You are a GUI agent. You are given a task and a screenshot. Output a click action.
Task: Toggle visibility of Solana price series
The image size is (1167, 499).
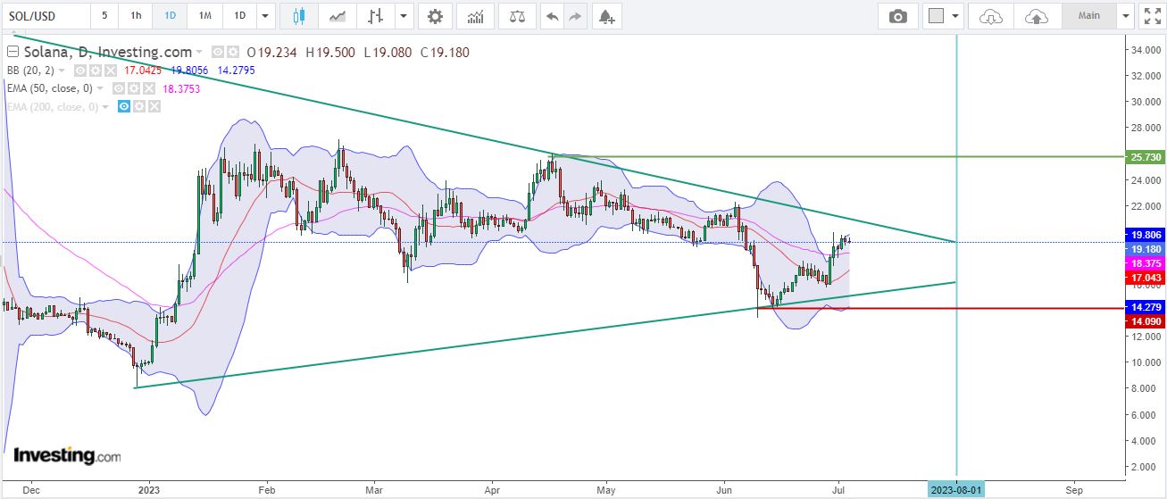point(218,53)
